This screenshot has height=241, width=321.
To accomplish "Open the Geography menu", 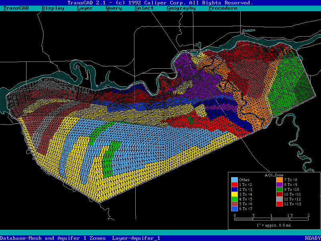I will click(181, 8).
